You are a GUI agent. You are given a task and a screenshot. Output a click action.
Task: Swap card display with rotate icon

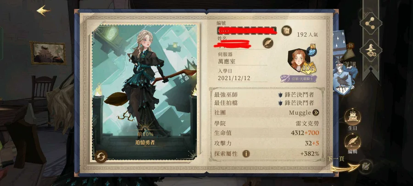101,157
